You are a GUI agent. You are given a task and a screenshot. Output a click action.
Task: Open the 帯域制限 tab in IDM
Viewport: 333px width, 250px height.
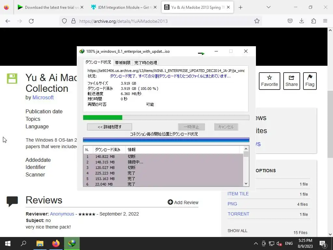click(123, 63)
